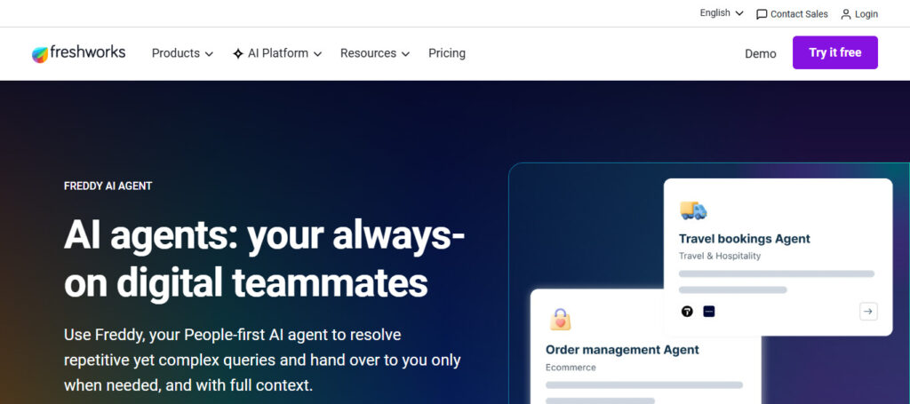Click the headline 'AI agents: your always-on digital teammates'

265,259
